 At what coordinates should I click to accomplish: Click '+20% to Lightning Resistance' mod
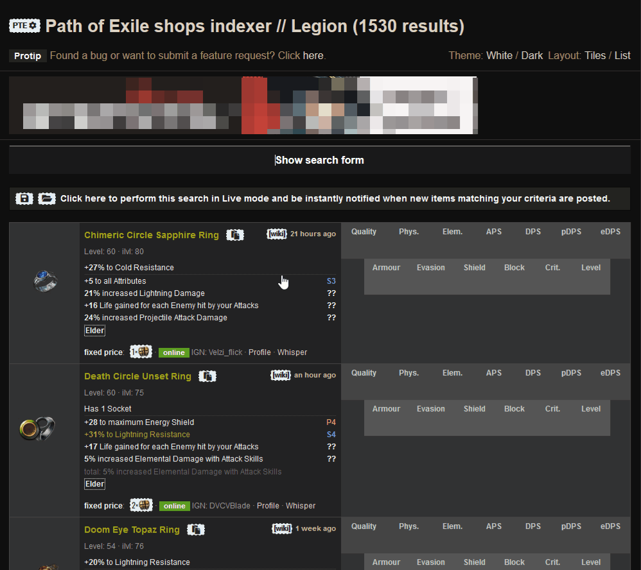tap(137, 563)
